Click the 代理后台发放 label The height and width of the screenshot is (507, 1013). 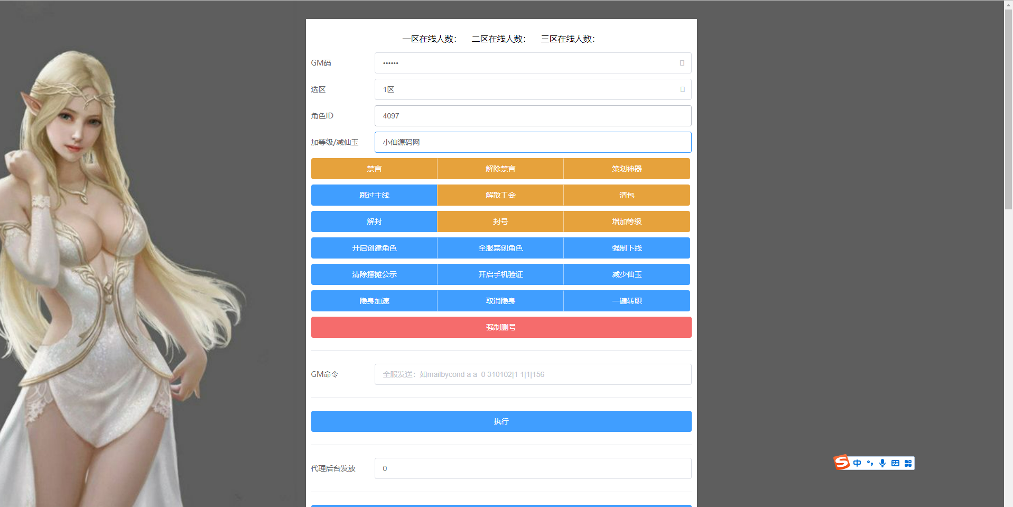[333, 468]
